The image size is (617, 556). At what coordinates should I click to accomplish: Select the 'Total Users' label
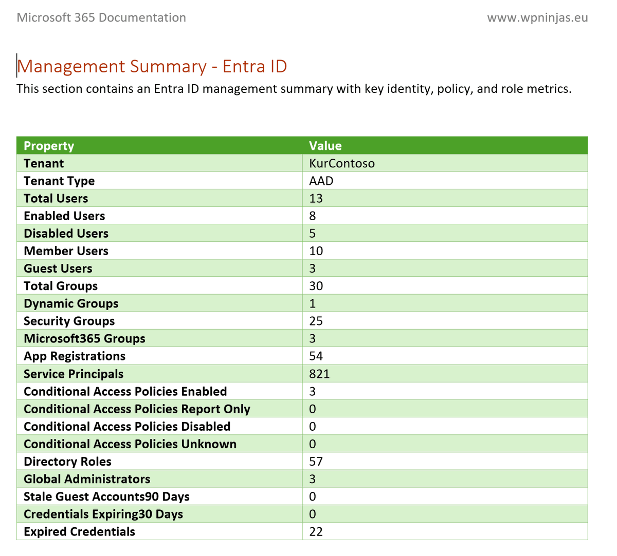point(56,198)
